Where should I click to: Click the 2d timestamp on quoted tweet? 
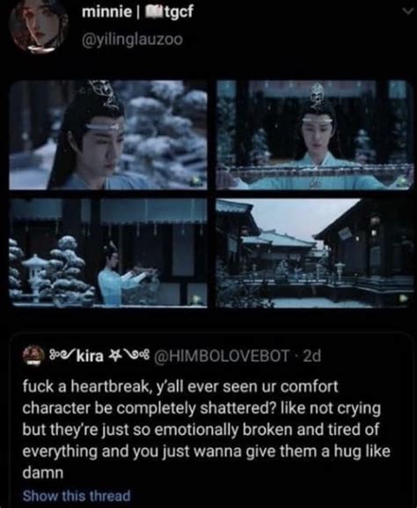pos(311,356)
